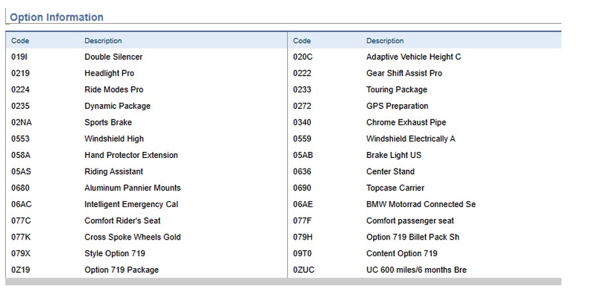Select code 020C cell
This screenshot has height=304, width=598.
point(303,57)
